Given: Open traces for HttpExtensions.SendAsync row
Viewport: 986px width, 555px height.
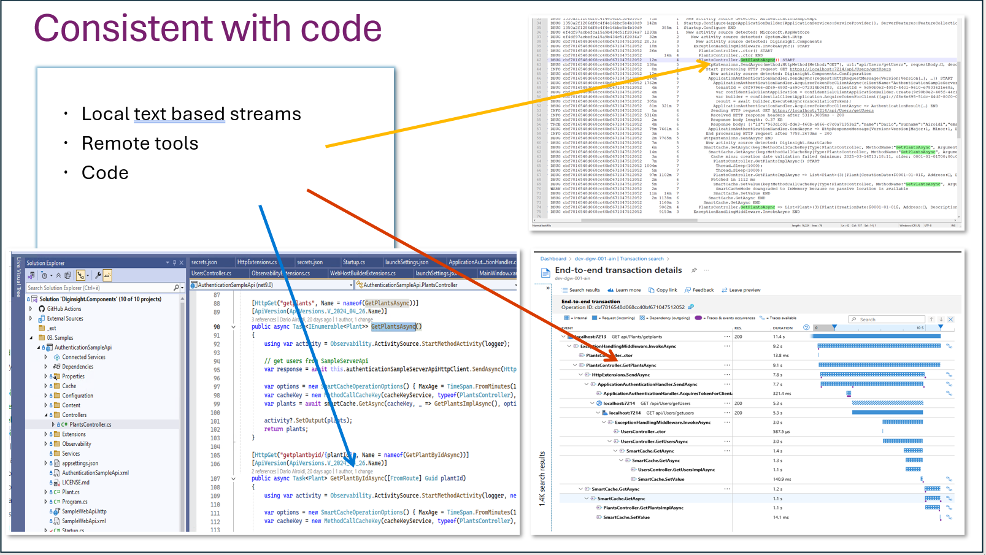Looking at the screenshot, I should 949,375.
